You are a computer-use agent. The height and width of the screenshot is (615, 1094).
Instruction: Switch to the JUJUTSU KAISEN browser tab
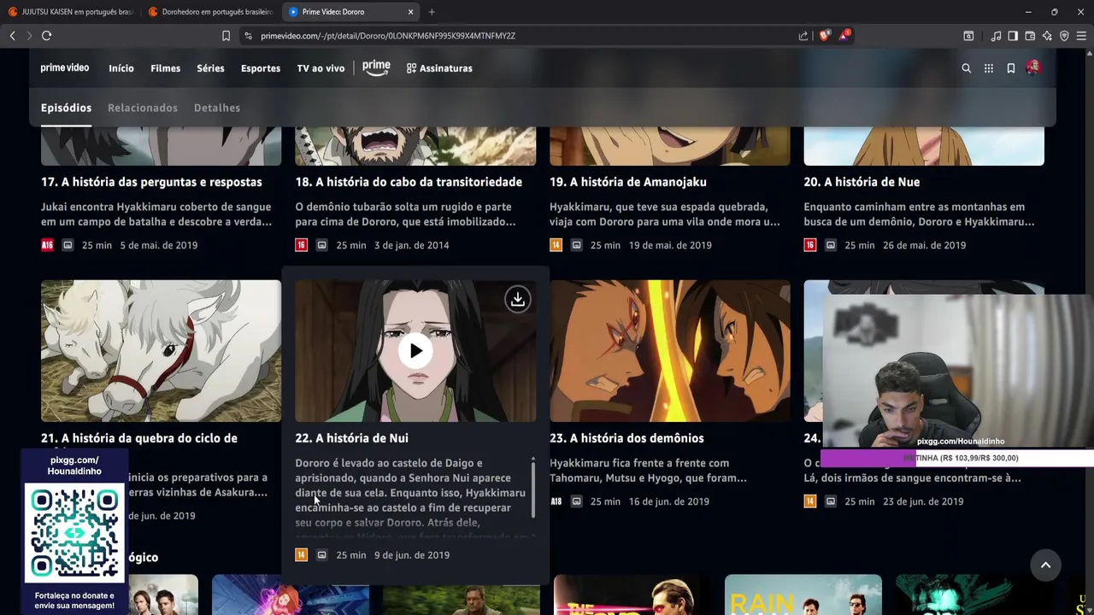(71, 12)
